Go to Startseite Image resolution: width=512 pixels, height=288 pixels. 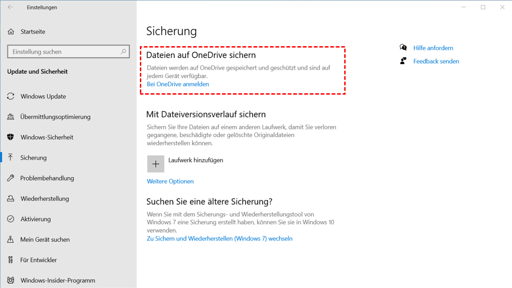(x=32, y=32)
